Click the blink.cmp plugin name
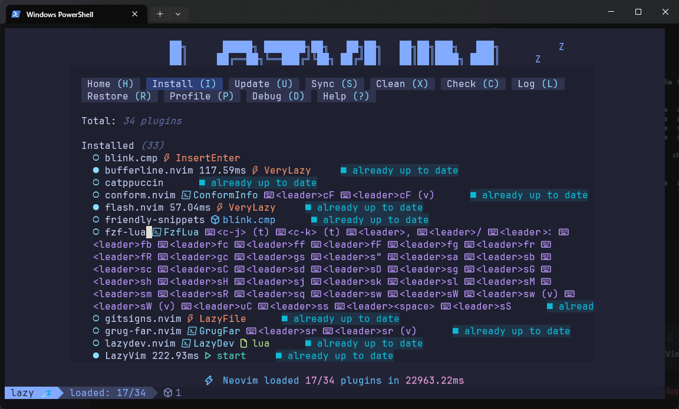This screenshot has width=679, height=409. pyautogui.click(x=131, y=158)
